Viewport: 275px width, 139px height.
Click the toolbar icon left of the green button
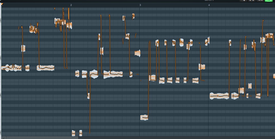260,1
